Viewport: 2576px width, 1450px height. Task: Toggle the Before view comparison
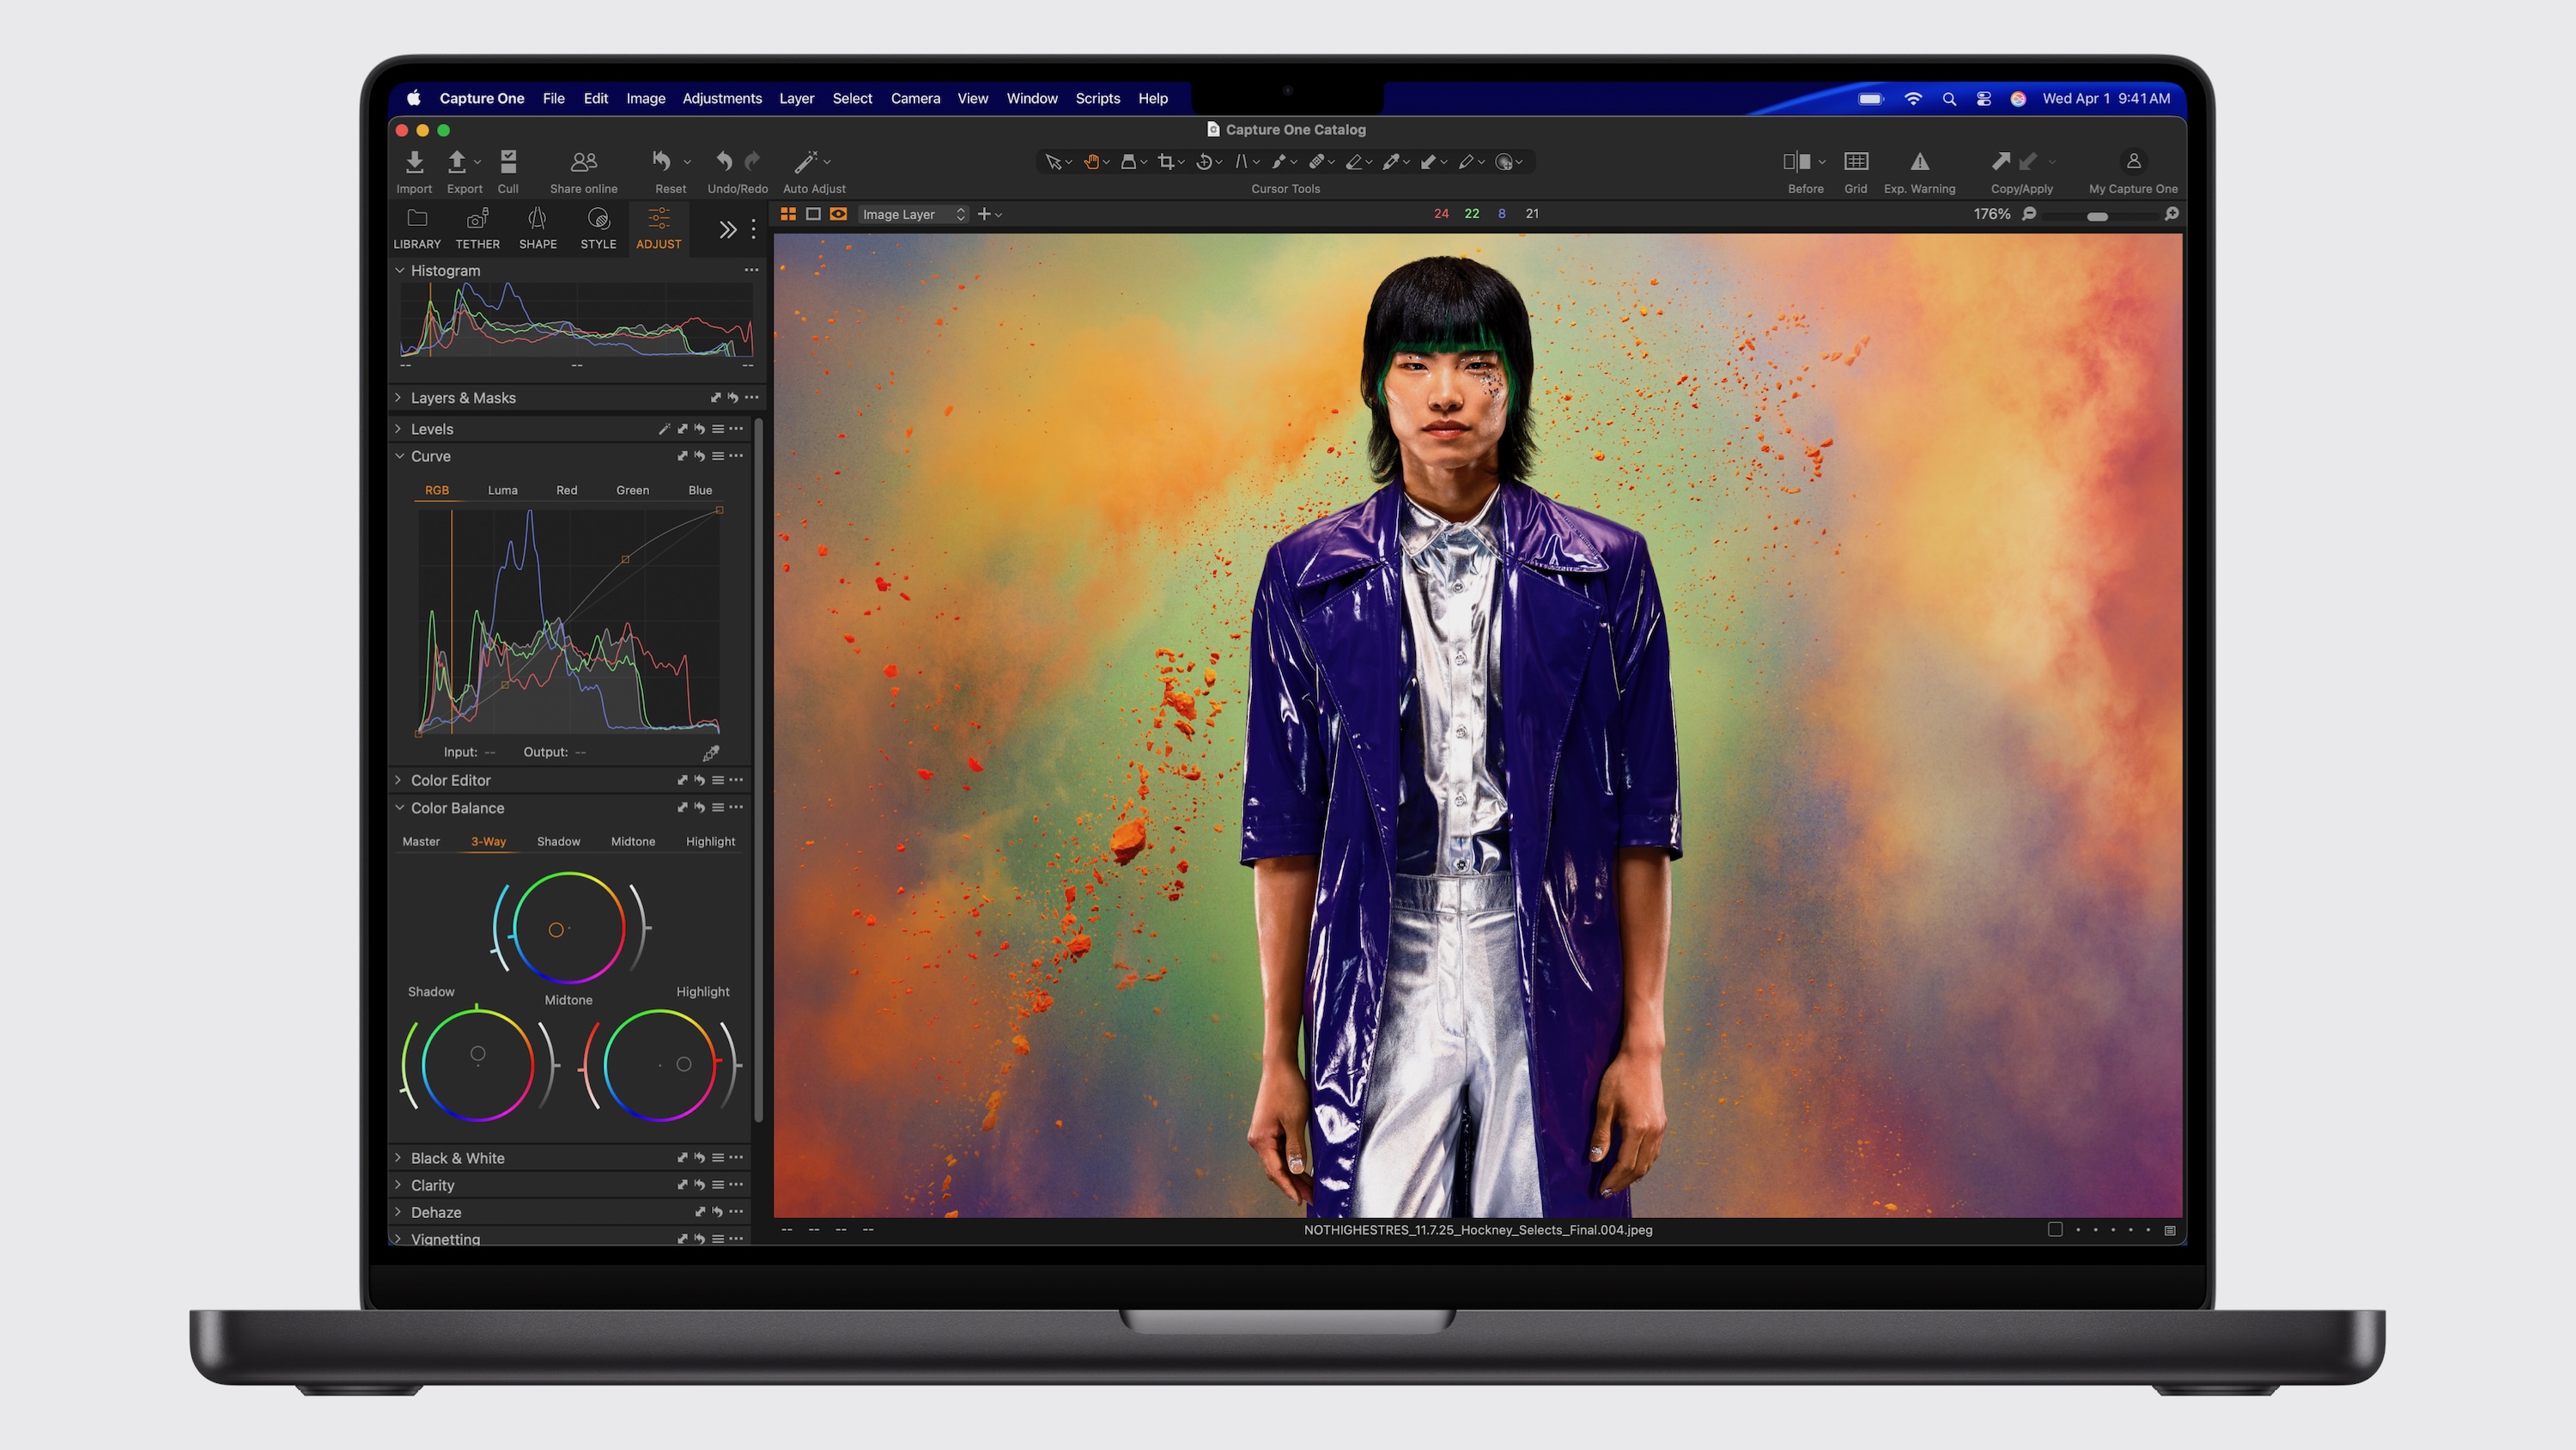[x=1798, y=161]
